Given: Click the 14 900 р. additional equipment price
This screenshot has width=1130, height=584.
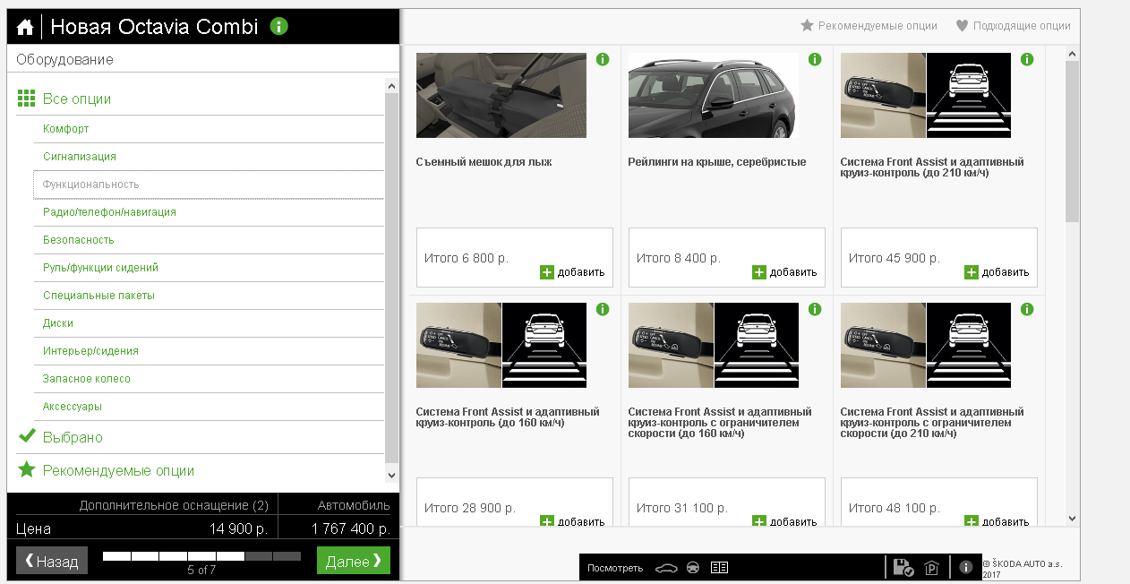Looking at the screenshot, I should [239, 529].
